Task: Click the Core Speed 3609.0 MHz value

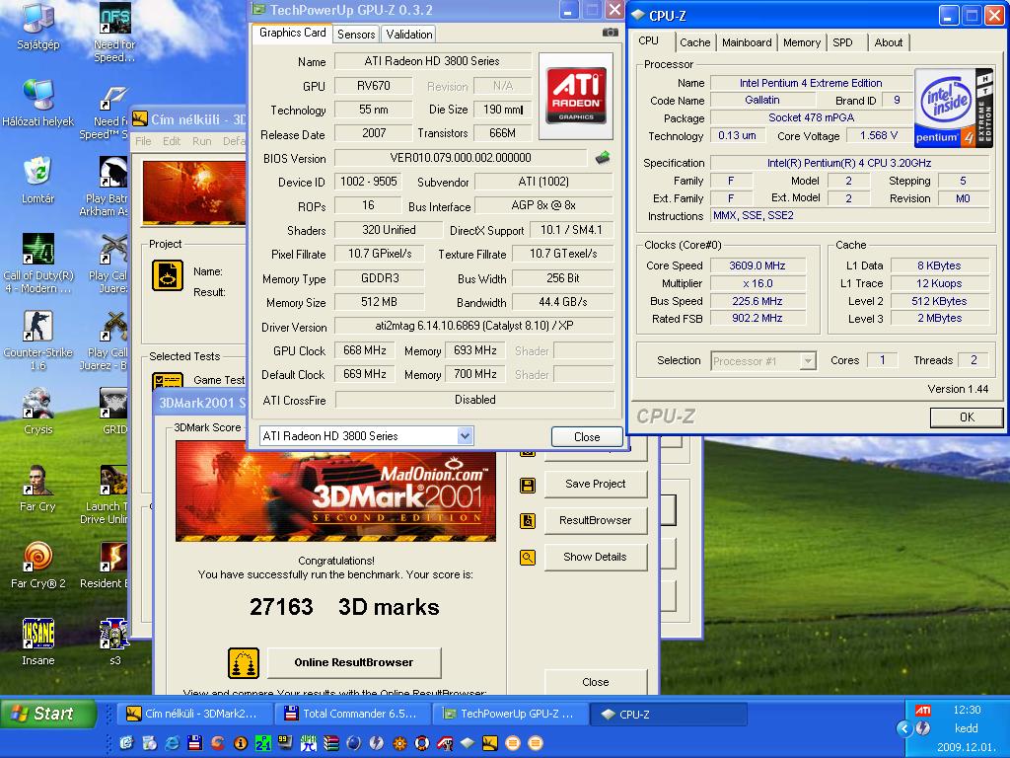Action: tap(757, 265)
